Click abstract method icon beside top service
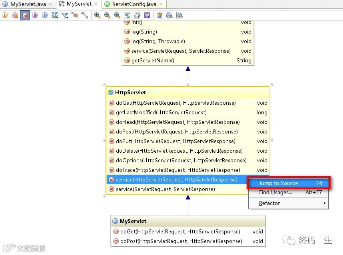Screen dimensions: 343x255 127,51
